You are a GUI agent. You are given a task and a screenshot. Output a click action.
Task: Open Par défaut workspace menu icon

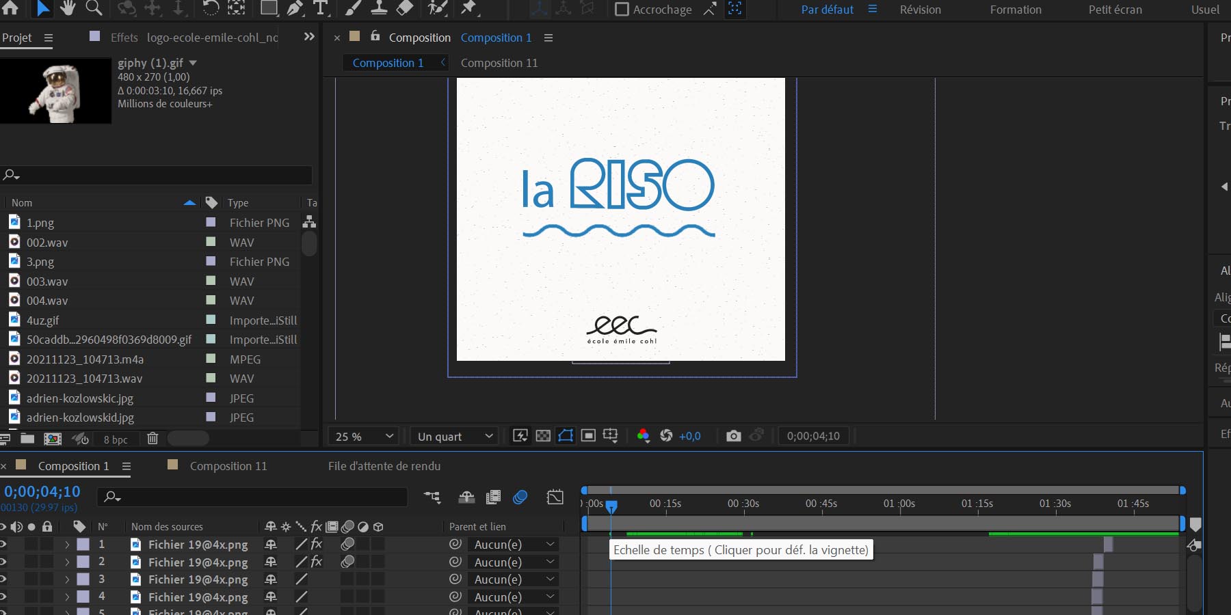pos(873,10)
